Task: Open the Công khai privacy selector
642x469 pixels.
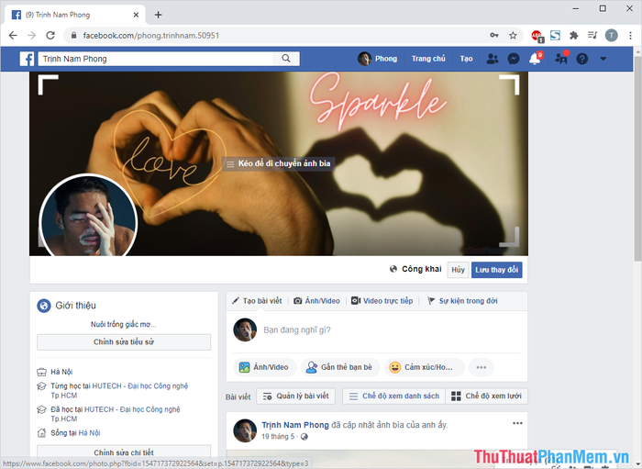Action: [x=415, y=269]
